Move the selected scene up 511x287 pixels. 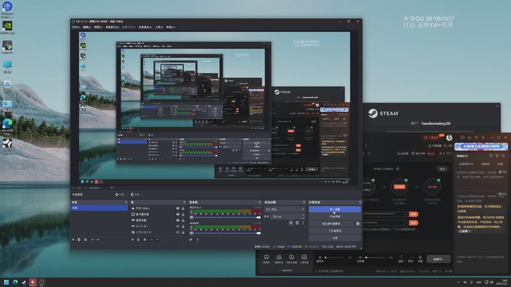92,240
